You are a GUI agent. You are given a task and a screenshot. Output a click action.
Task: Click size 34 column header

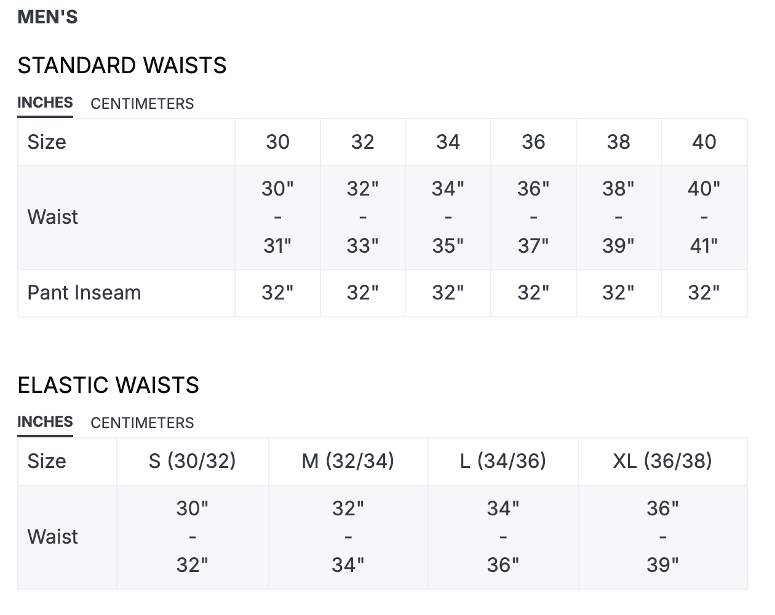pos(448,142)
